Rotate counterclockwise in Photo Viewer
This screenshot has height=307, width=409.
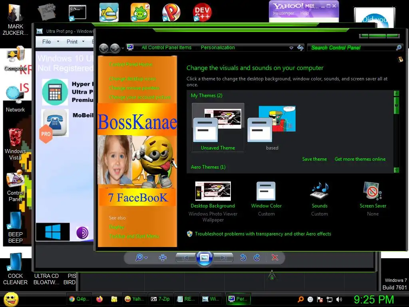pyautogui.click(x=243, y=258)
